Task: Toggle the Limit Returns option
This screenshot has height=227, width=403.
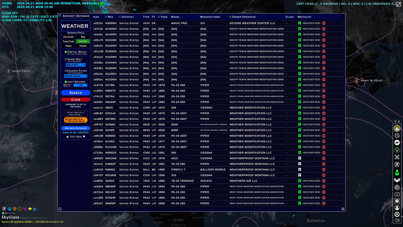Action: point(66,82)
